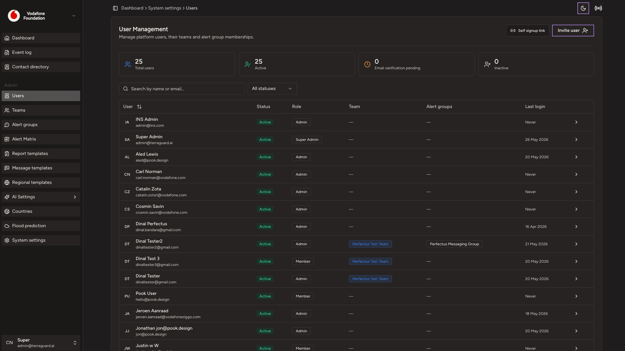
Task: Click the Countries globe icon
Action: [x=7, y=211]
